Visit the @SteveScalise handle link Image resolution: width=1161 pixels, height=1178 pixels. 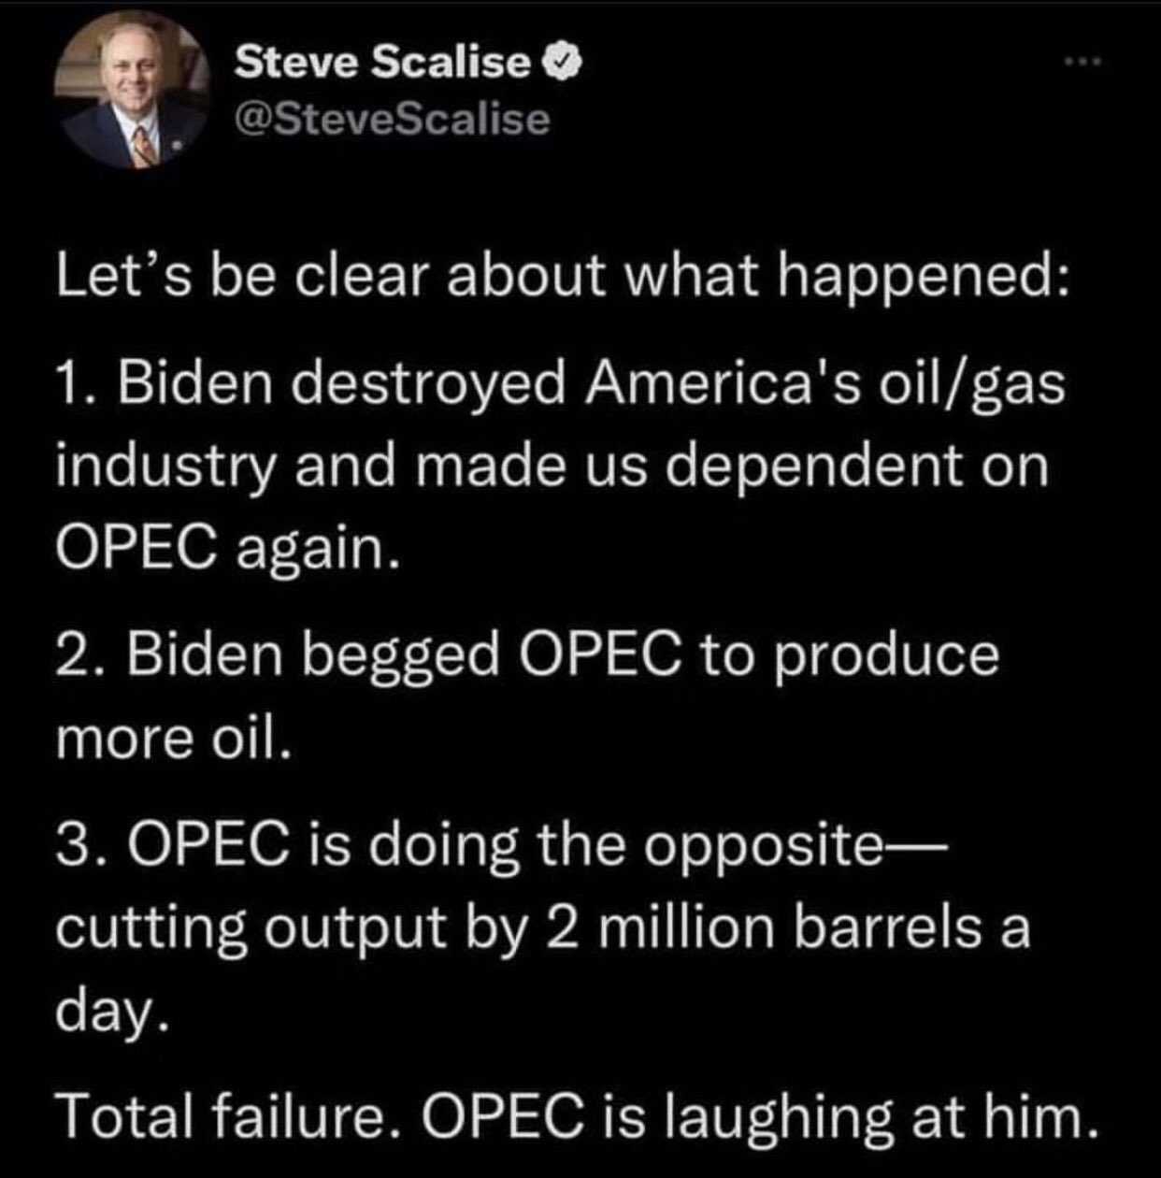(x=392, y=119)
